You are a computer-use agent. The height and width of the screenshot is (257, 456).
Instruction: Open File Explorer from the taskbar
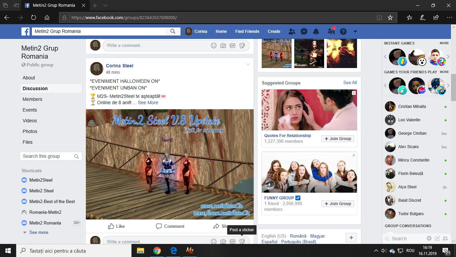140,250
